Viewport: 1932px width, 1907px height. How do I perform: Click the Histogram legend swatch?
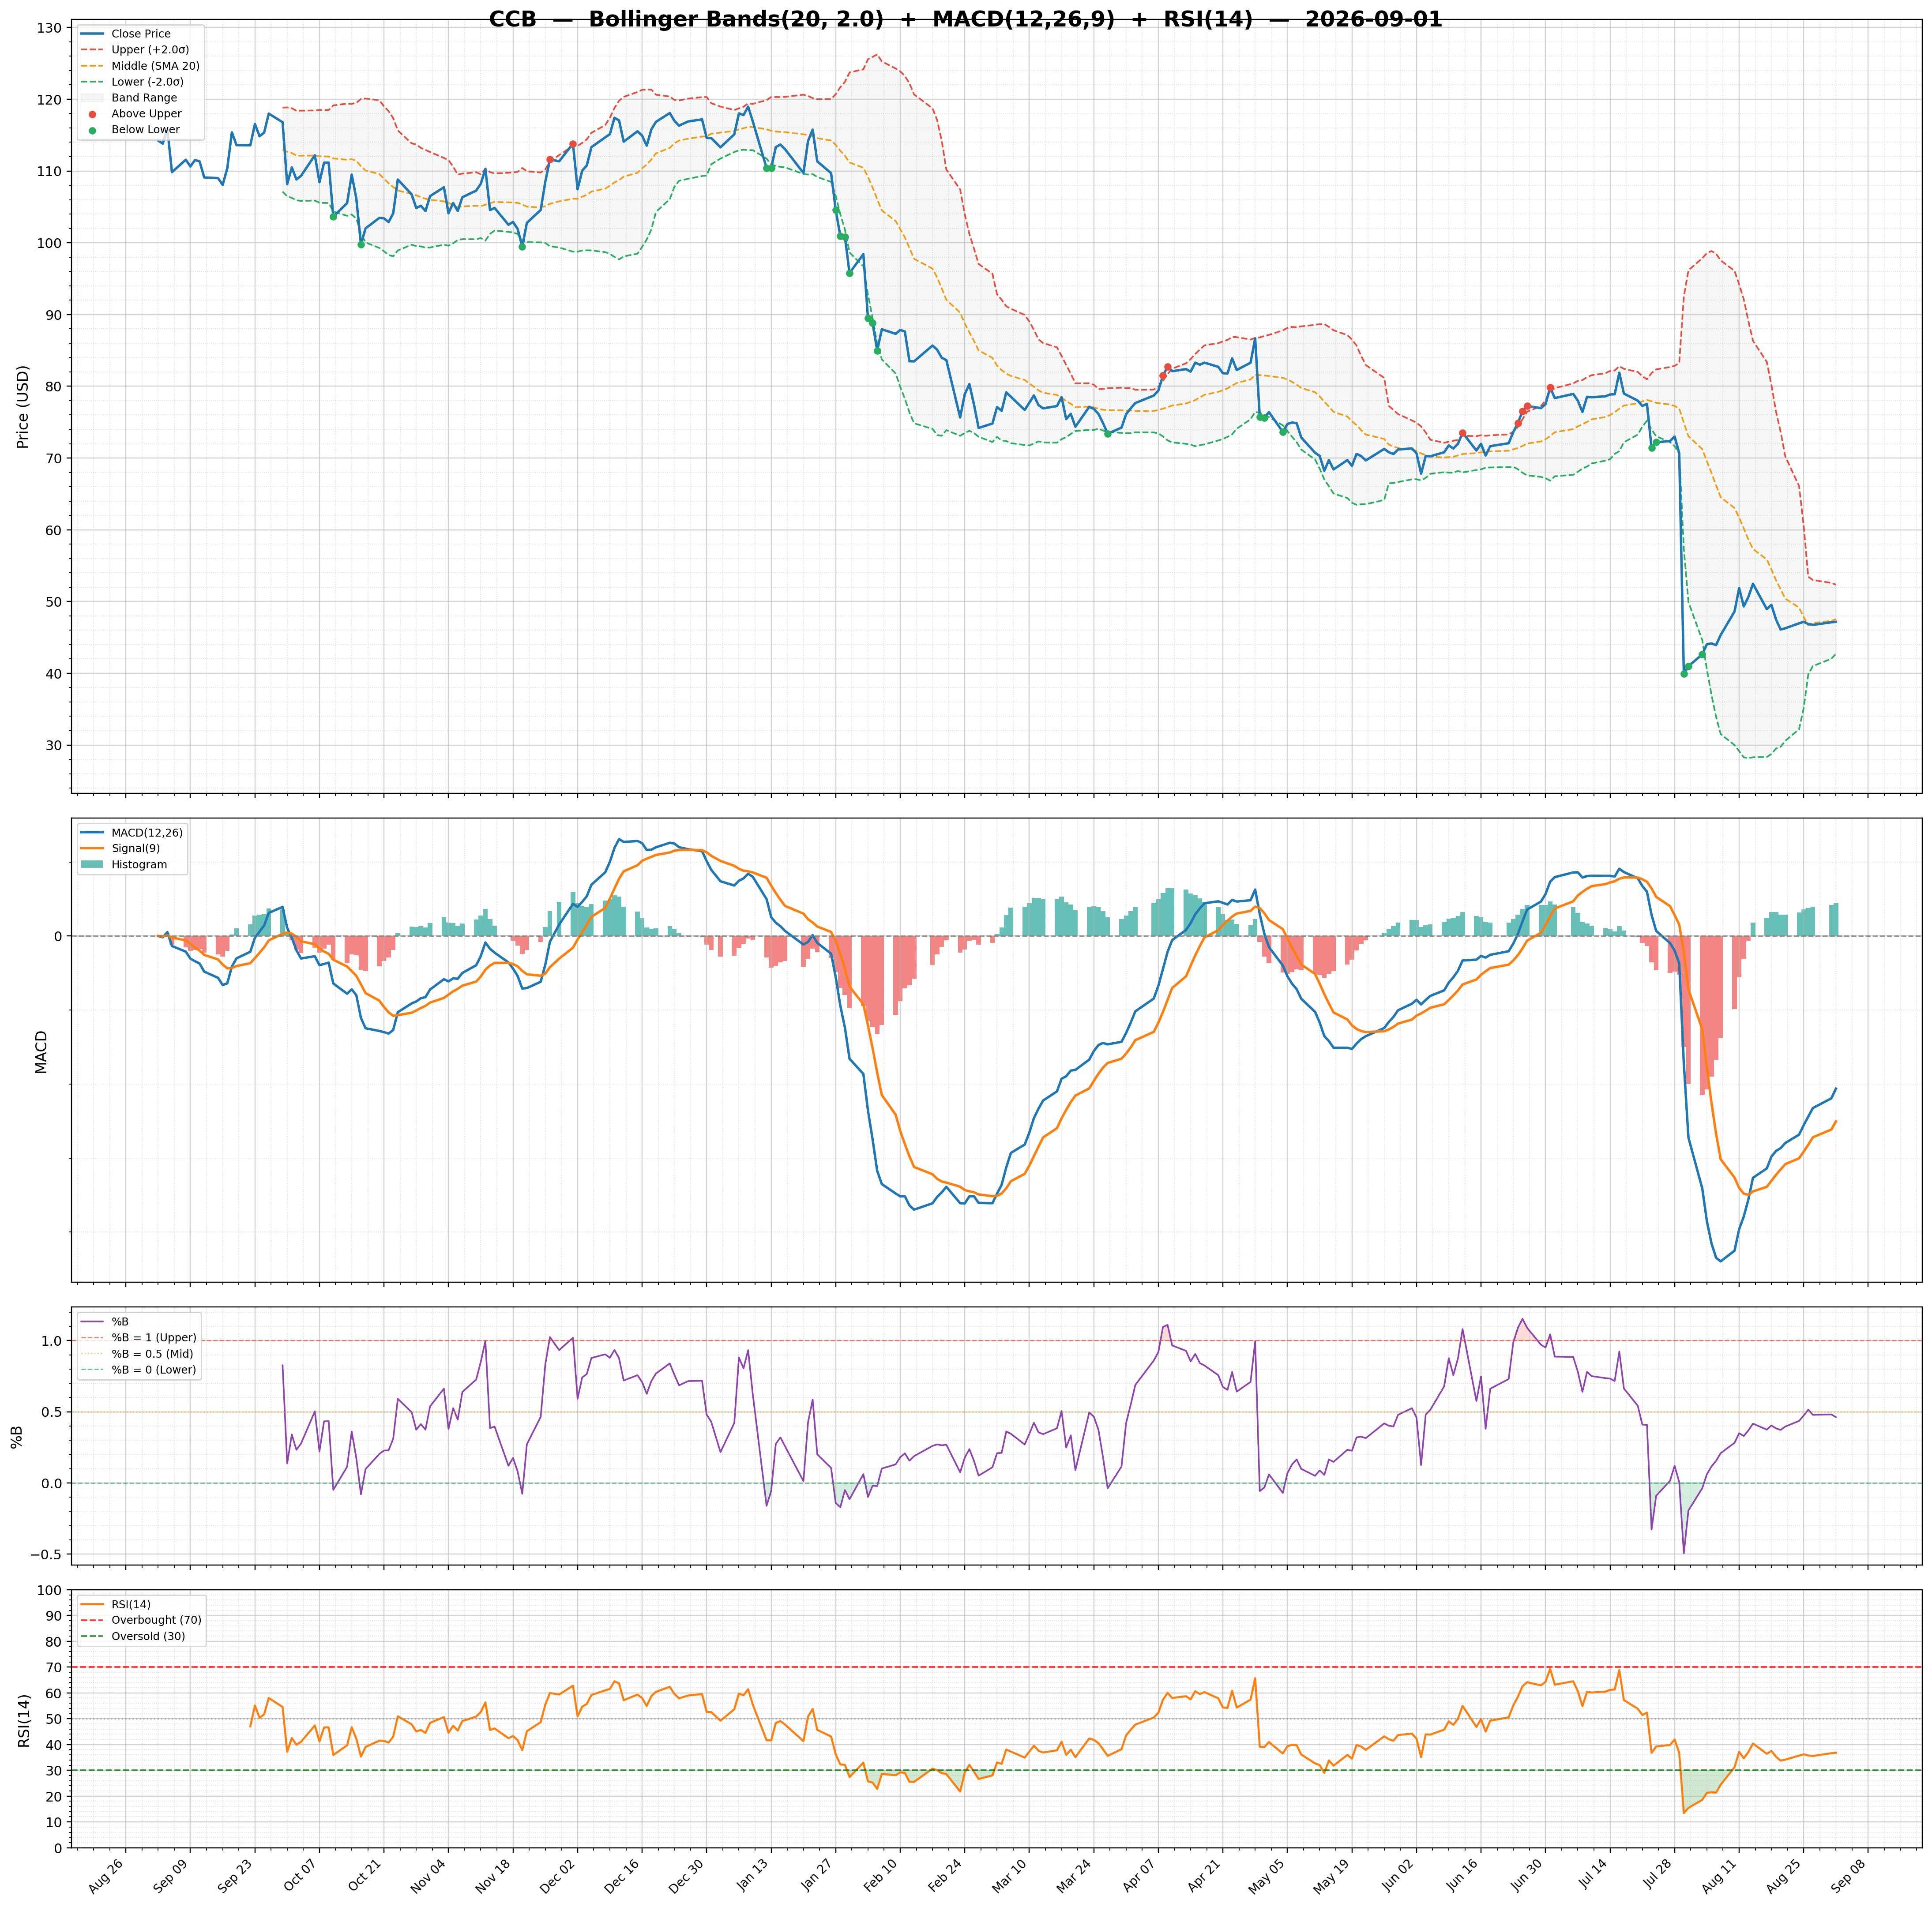click(92, 864)
